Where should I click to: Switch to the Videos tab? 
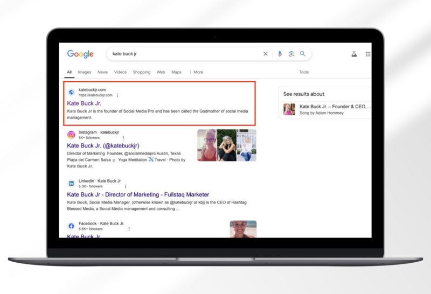[120, 72]
